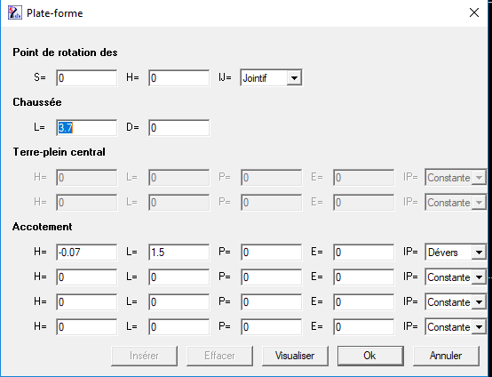Click Accotement H= field showing -0.07
This screenshot has height=377, width=492.
[x=87, y=253]
